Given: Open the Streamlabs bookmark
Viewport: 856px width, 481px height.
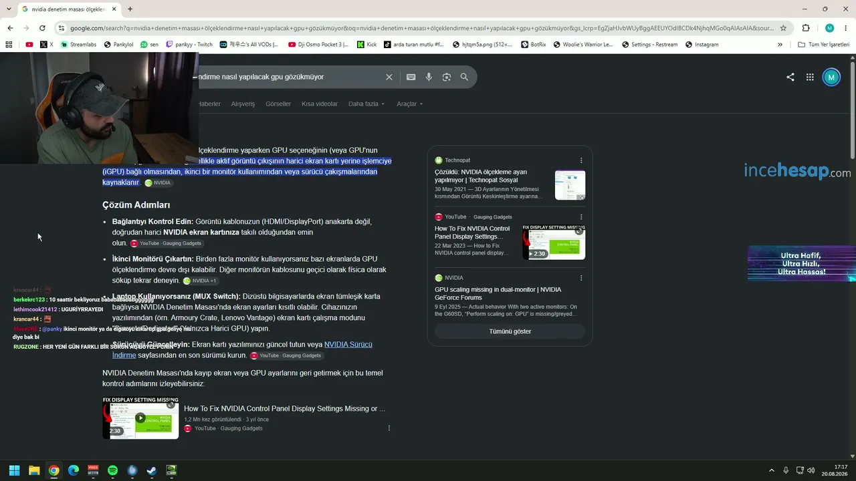Looking at the screenshot, I should pyautogui.click(x=78, y=45).
